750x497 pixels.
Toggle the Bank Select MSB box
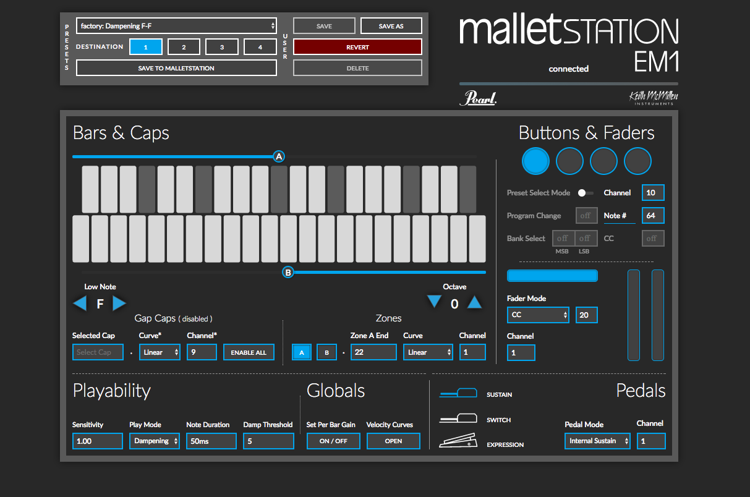(563, 238)
